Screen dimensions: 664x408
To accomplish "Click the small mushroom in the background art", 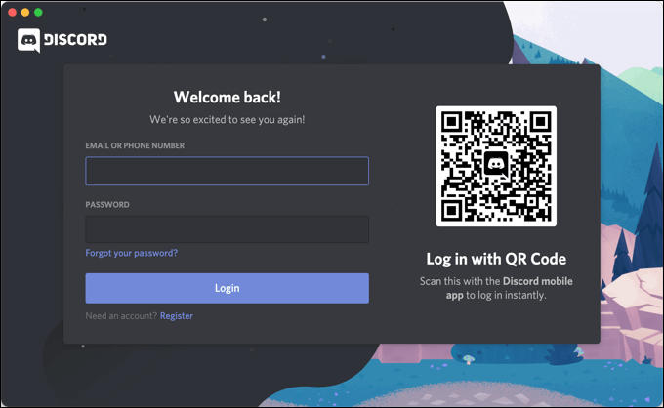I will click(x=468, y=360).
